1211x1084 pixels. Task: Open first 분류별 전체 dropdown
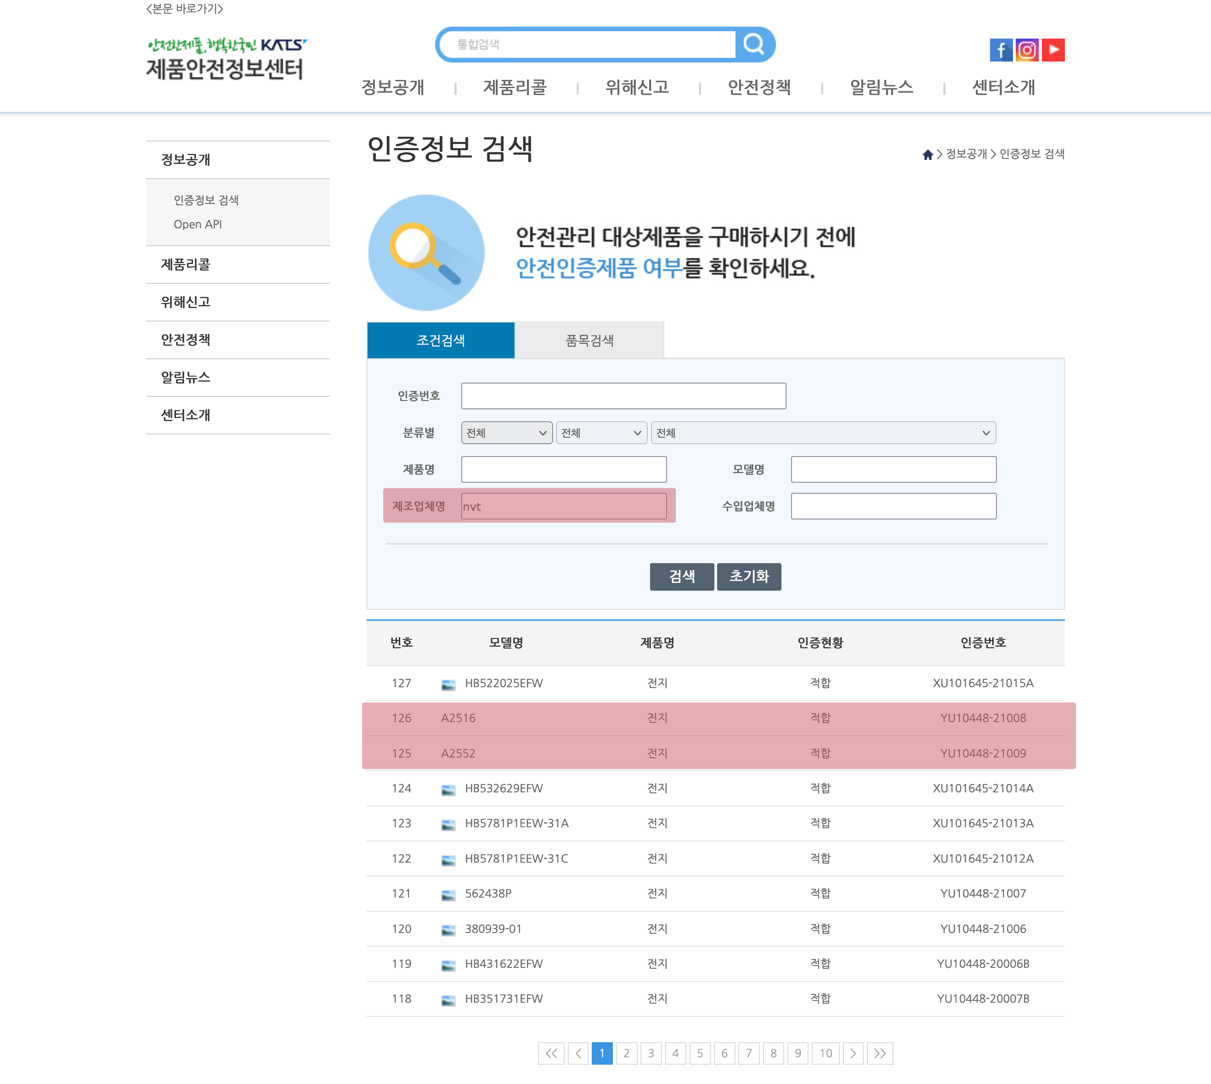pyautogui.click(x=506, y=433)
